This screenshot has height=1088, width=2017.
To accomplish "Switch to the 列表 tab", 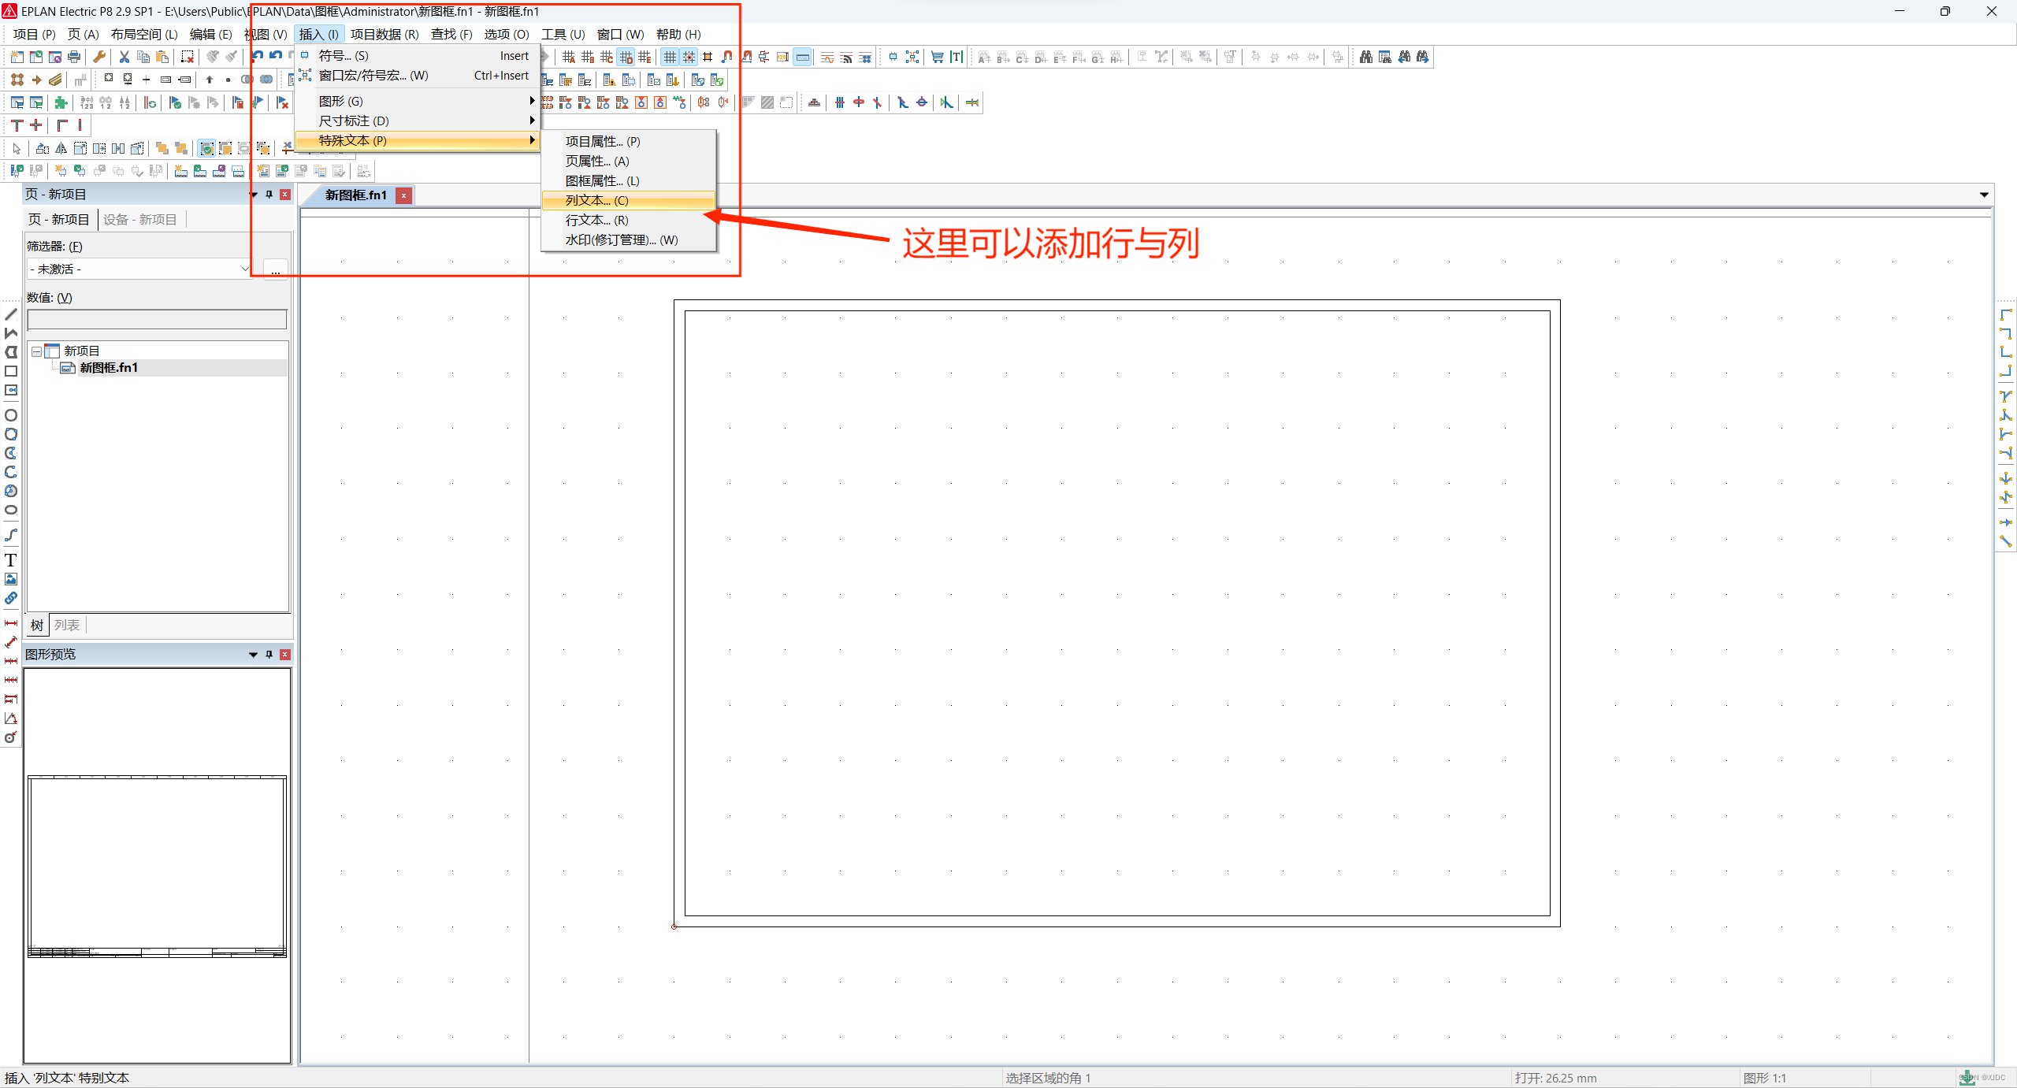I will [x=67, y=625].
